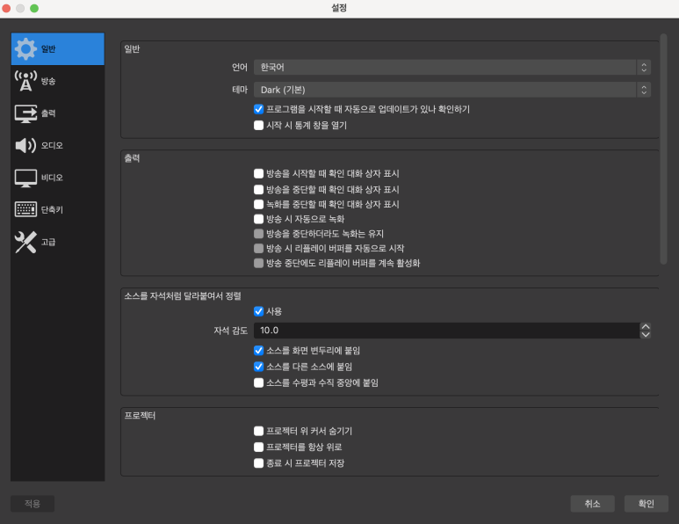The width and height of the screenshot is (679, 524).
Task: Click the arrow button of 테마 combo box
Action: (644, 90)
